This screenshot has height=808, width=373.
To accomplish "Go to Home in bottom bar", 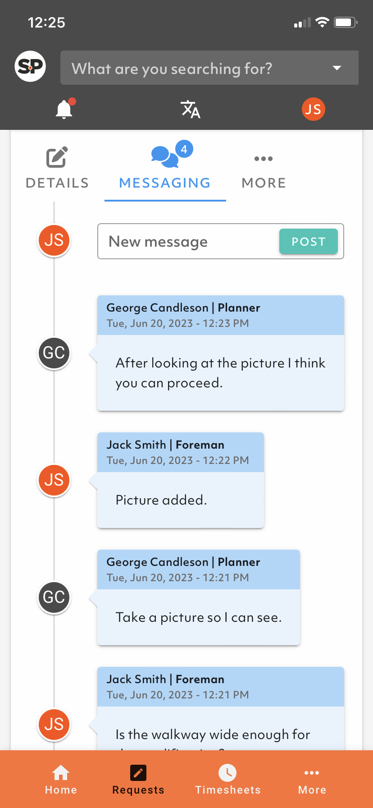I will [61, 780].
